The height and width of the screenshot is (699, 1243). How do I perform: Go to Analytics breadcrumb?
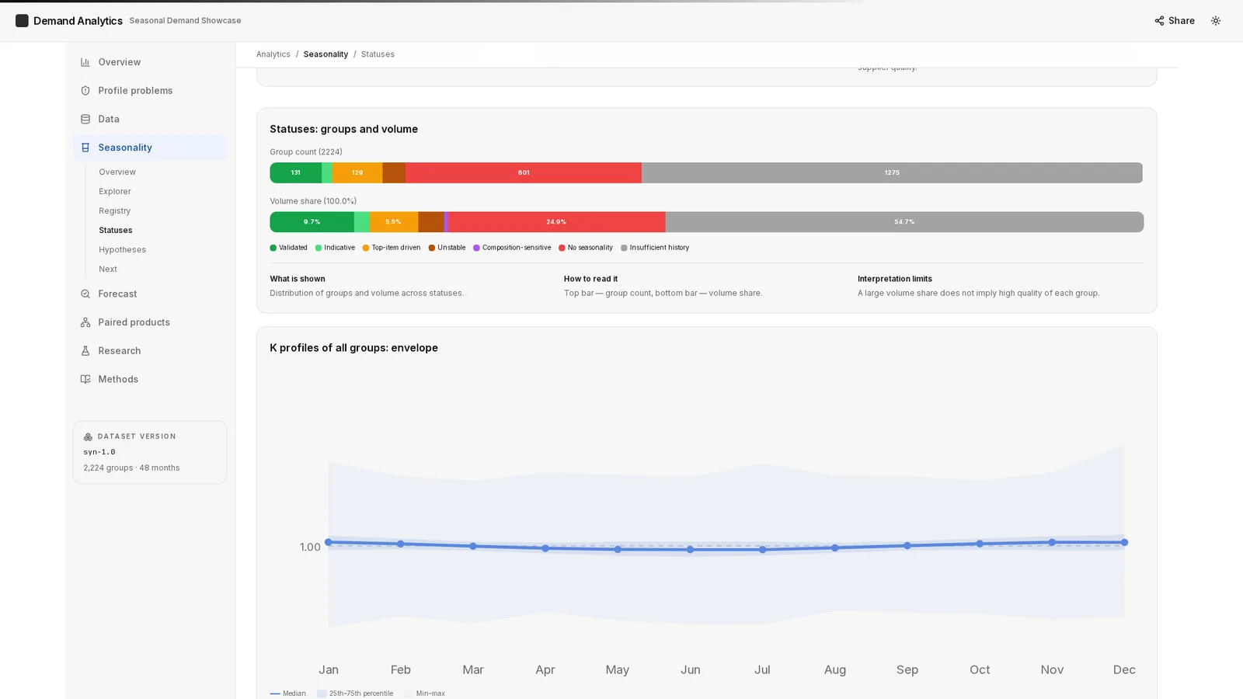point(273,54)
